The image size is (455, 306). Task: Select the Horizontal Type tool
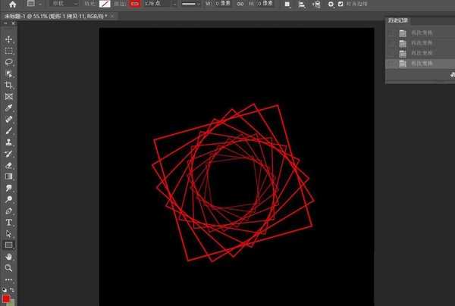coord(8,222)
